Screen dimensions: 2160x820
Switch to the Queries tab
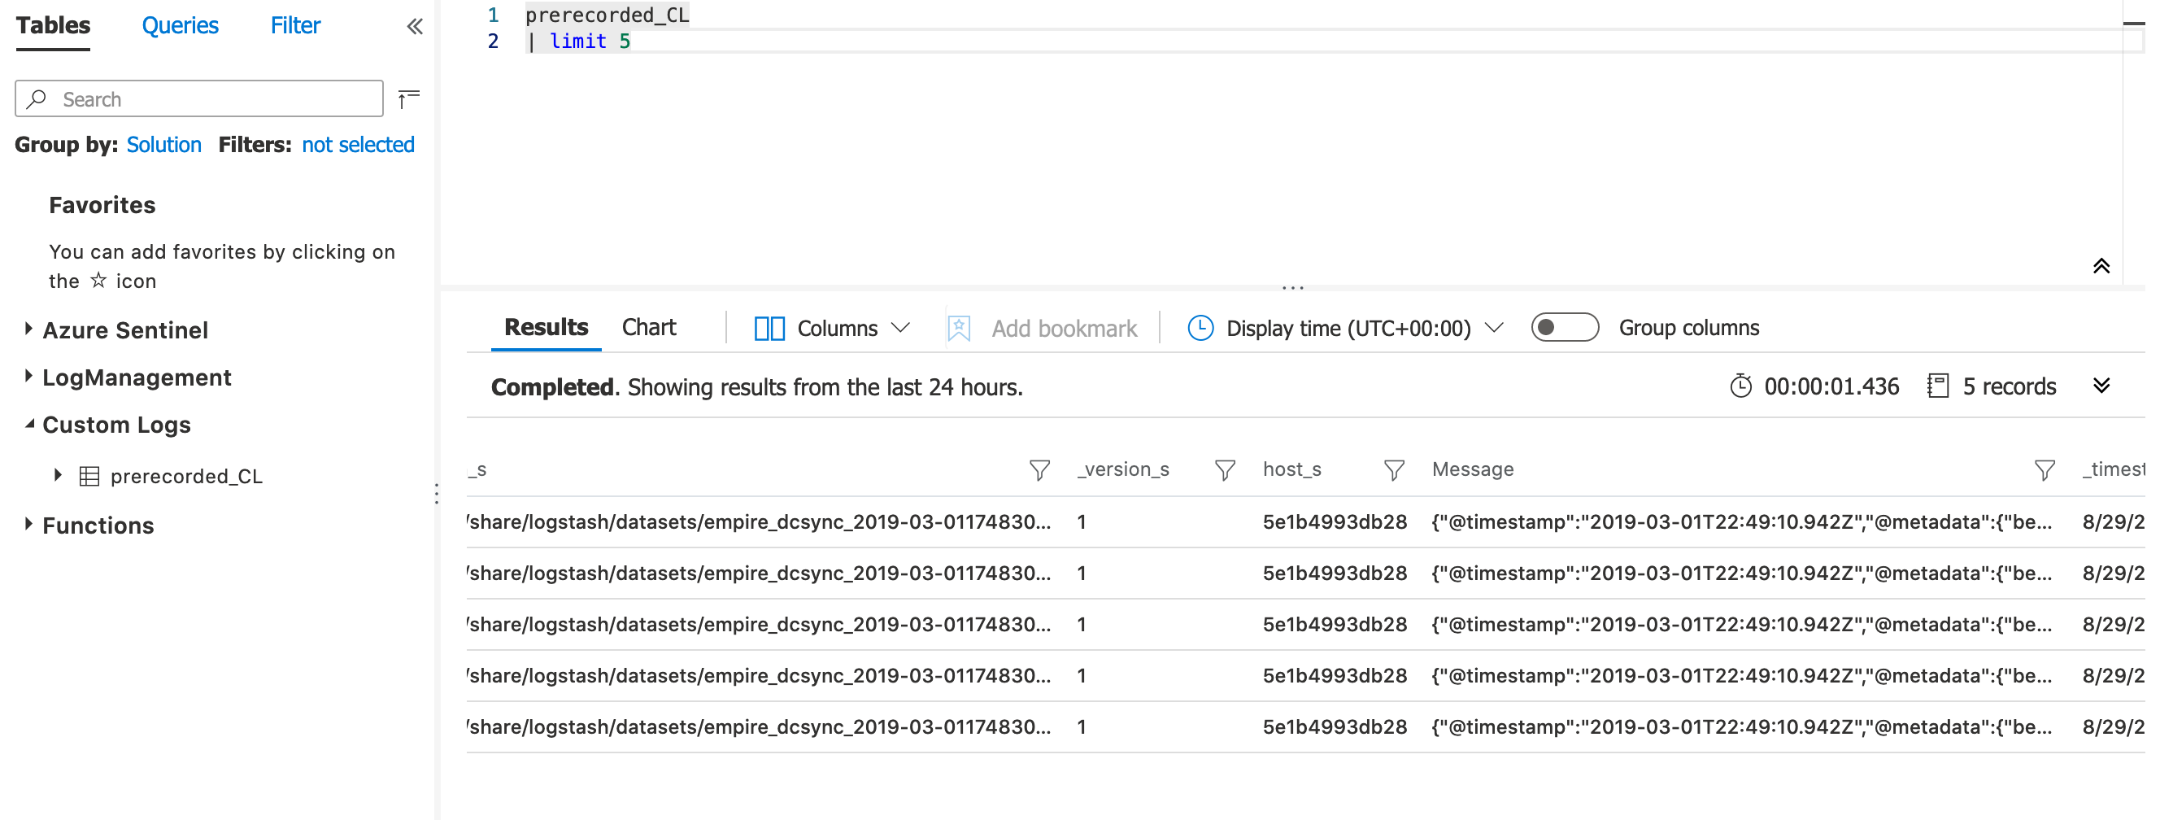coord(180,25)
